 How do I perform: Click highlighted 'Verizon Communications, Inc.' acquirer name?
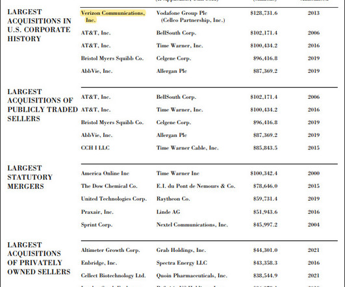113,16
